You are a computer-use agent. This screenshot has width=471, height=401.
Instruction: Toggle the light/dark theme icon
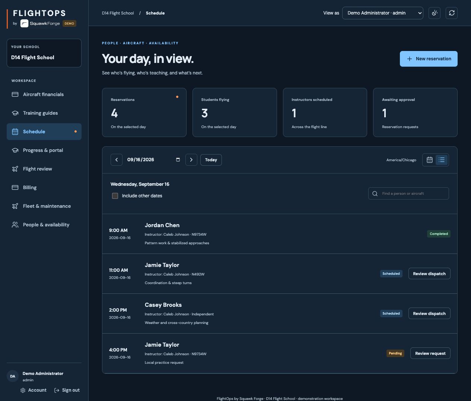click(435, 13)
